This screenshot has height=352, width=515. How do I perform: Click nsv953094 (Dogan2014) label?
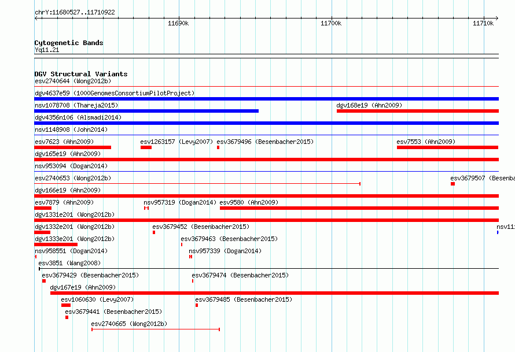click(71, 166)
